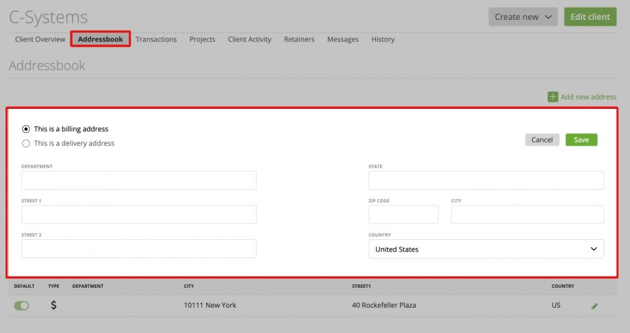The height and width of the screenshot is (333, 630).
Task: Click the DEPARTMENT column header in table
Action: click(x=88, y=286)
